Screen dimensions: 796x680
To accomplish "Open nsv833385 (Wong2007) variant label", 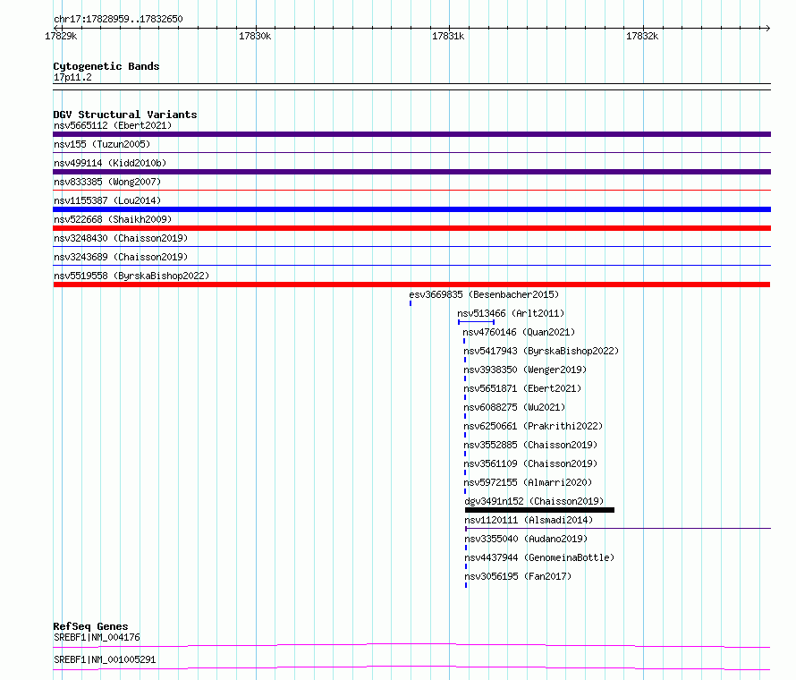I will click(107, 182).
